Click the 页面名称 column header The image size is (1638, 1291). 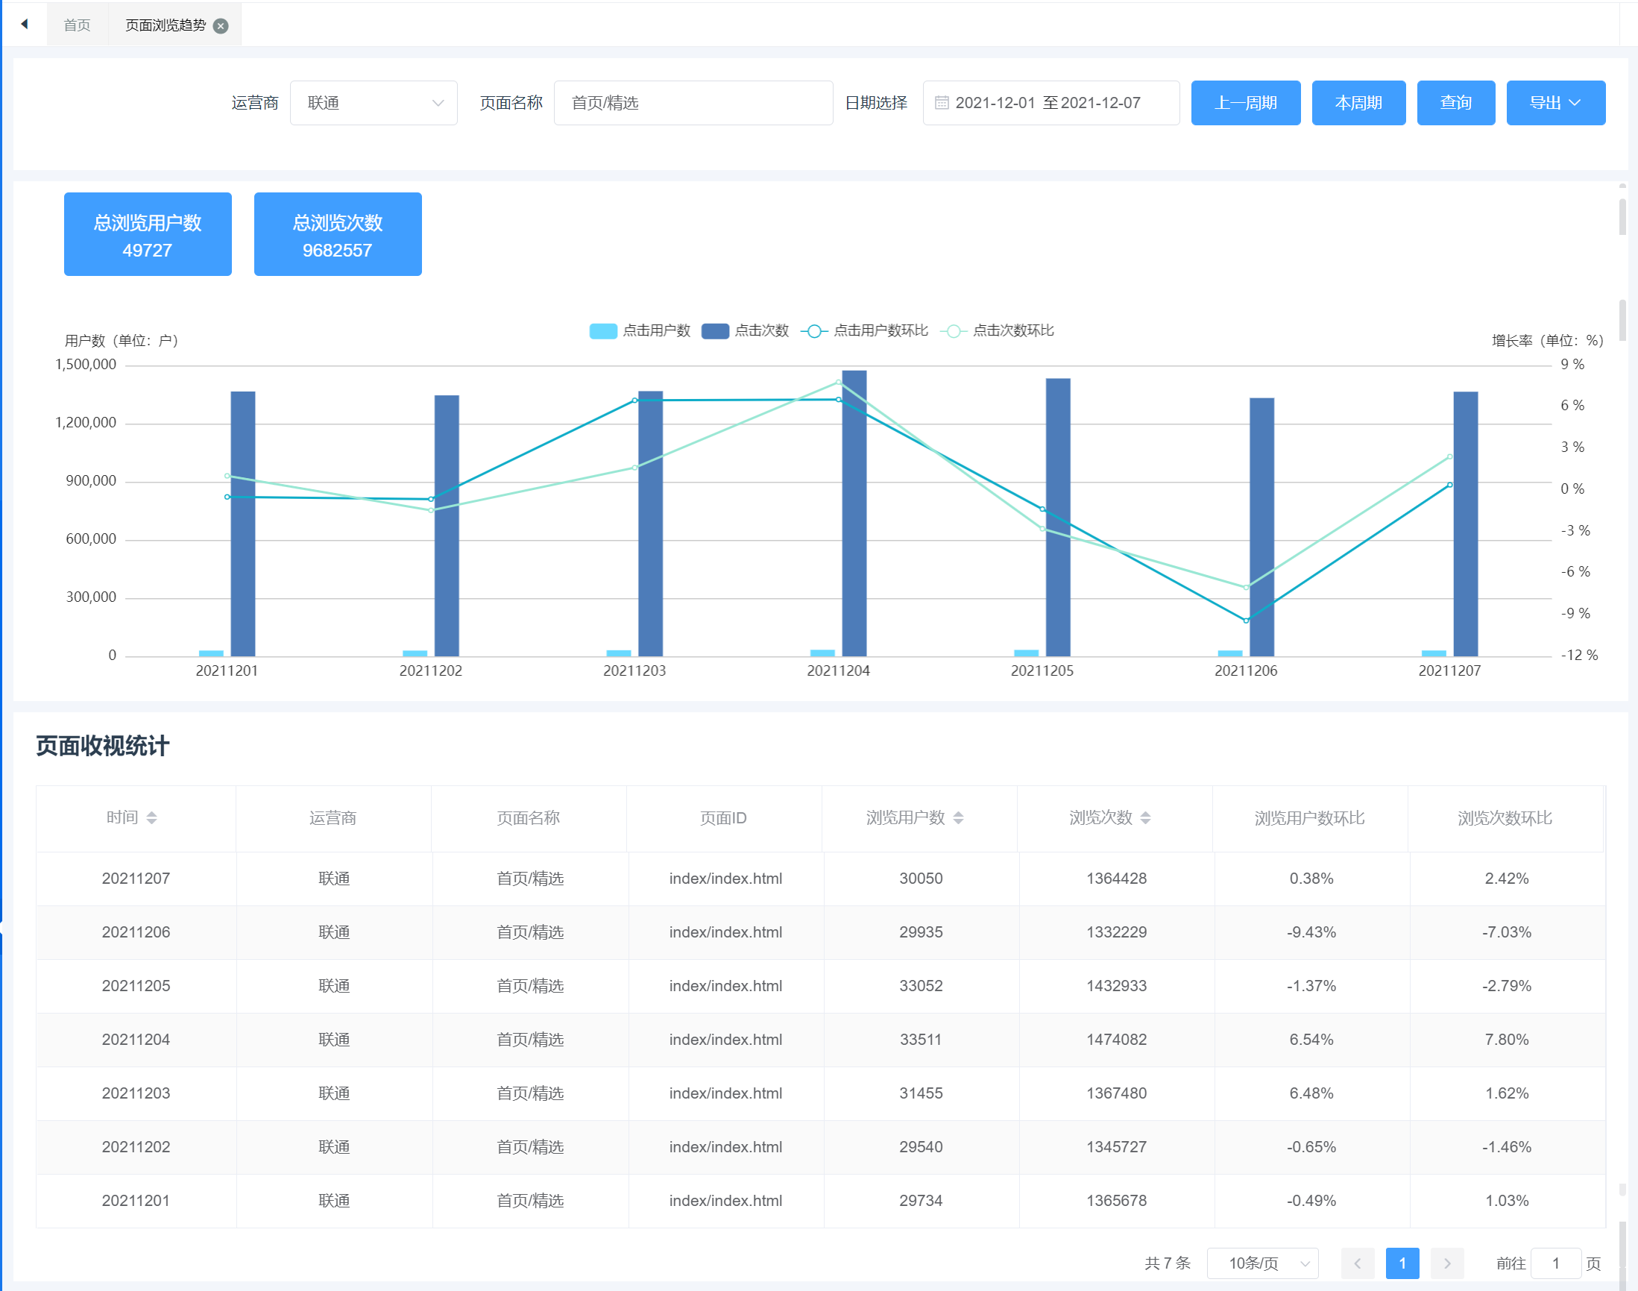pyautogui.click(x=528, y=818)
